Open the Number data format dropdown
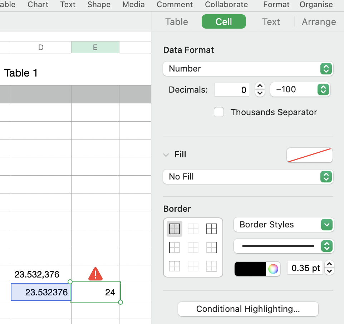The image size is (344, 324). 248,69
